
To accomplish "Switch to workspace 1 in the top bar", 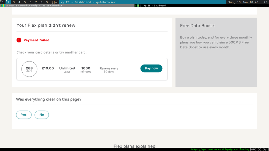I will click(x=3, y=2).
